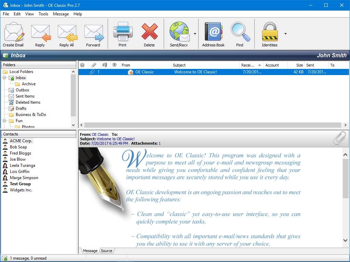Click preview pane scroll down arrow
The image size is (350, 262).
coord(345,240)
